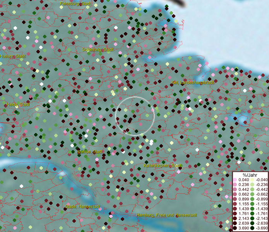269x232 pixels.
Task: Select the -1.155 green legend dot
Action: coord(252,204)
